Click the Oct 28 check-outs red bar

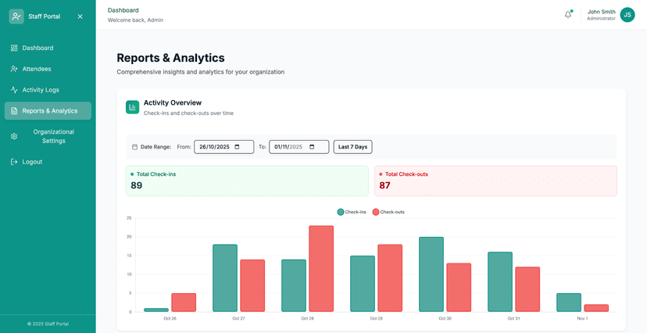(x=321, y=268)
